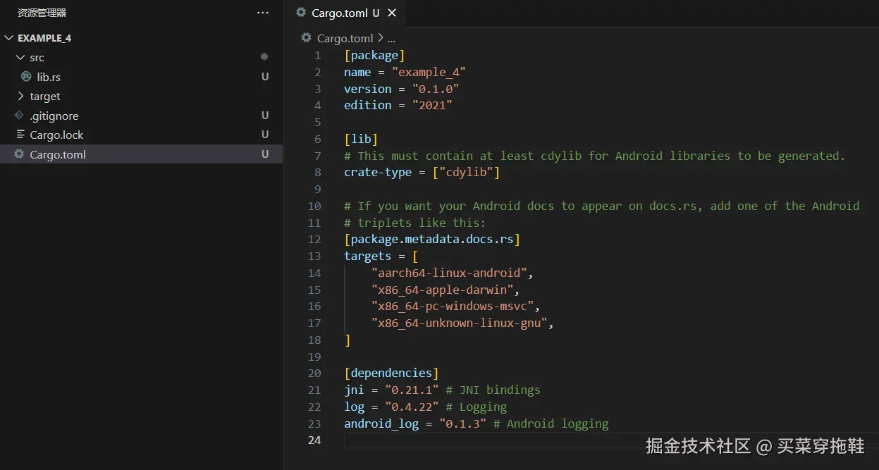
Task: Click the log dependency version "0.4.22"
Action: coord(412,407)
